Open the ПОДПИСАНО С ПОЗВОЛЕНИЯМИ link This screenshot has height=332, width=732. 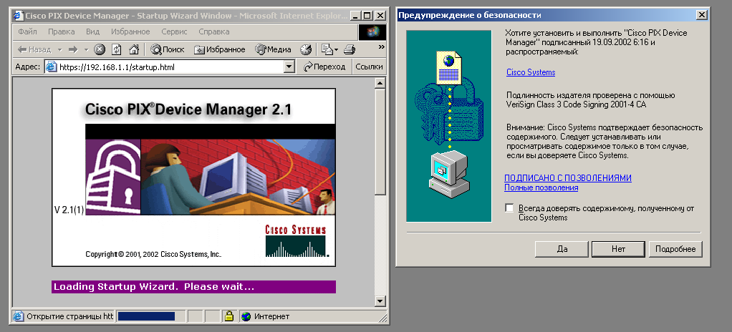pos(568,178)
